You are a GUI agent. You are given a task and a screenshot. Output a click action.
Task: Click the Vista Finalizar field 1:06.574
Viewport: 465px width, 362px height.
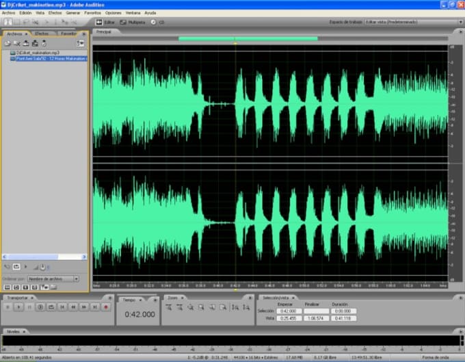tap(317, 318)
